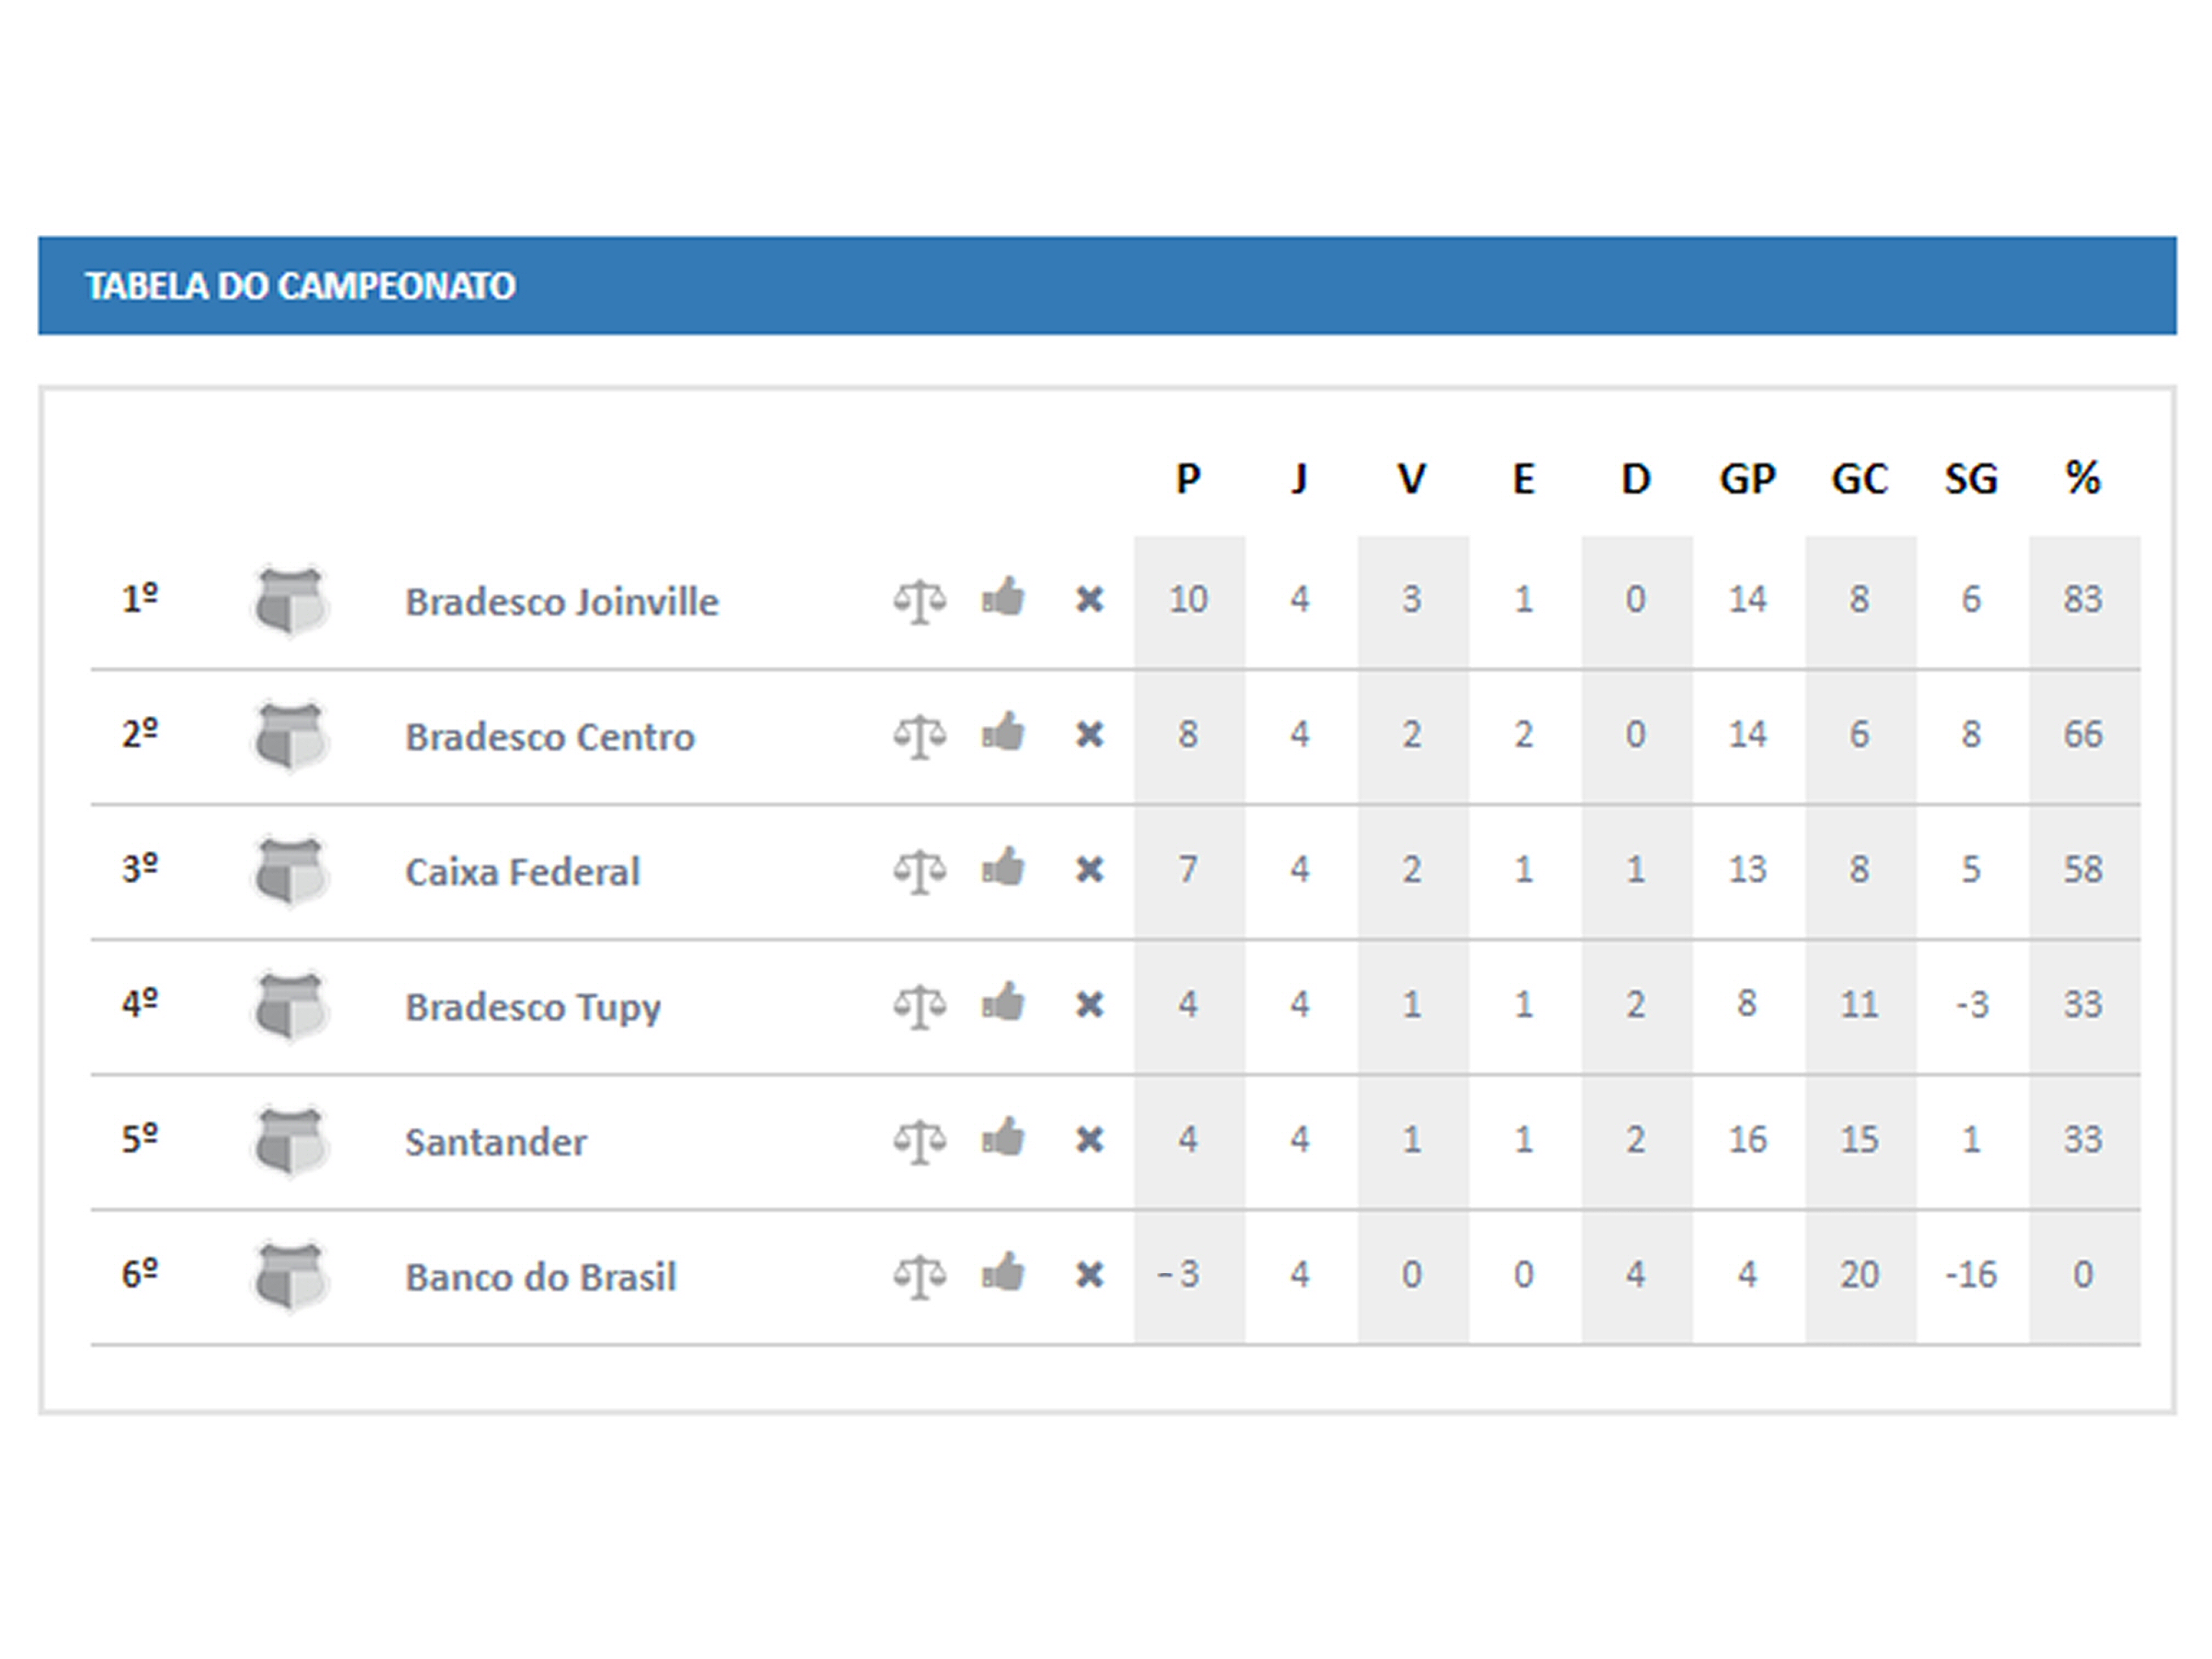The width and height of the screenshot is (2212, 1659).
Task: Open the Bradesco Centro team name
Action: 550,737
